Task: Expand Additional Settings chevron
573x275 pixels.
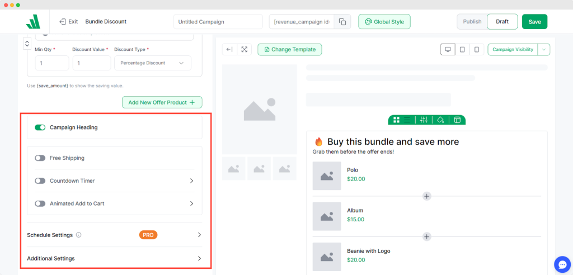Action: coord(199,258)
